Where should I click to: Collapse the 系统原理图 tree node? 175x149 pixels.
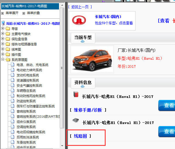tap(3, 59)
